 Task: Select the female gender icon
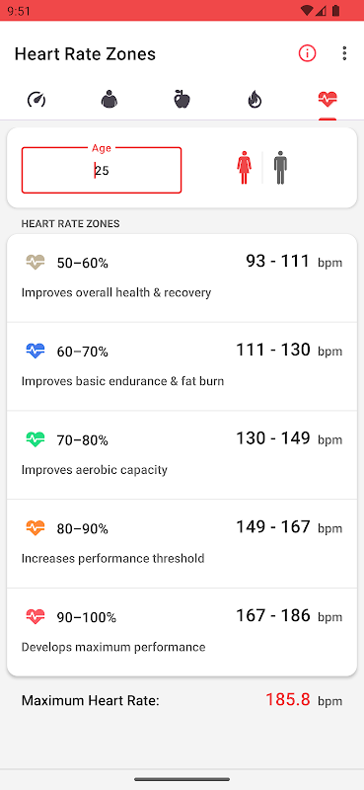[x=245, y=168]
